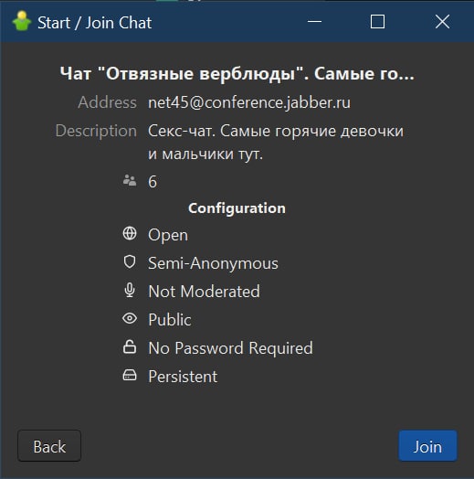Click the shield icon beside Semi-Anonymous
Viewport: 474px width, 479px height.
coord(130,261)
